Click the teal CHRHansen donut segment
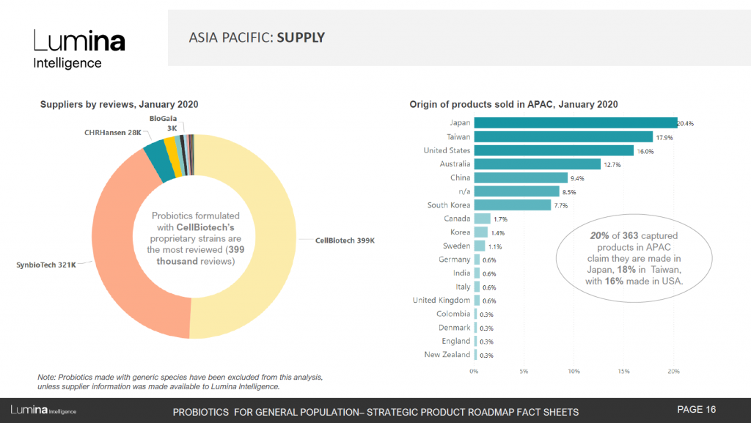Image resolution: width=751 pixels, height=423 pixels. 161,162
